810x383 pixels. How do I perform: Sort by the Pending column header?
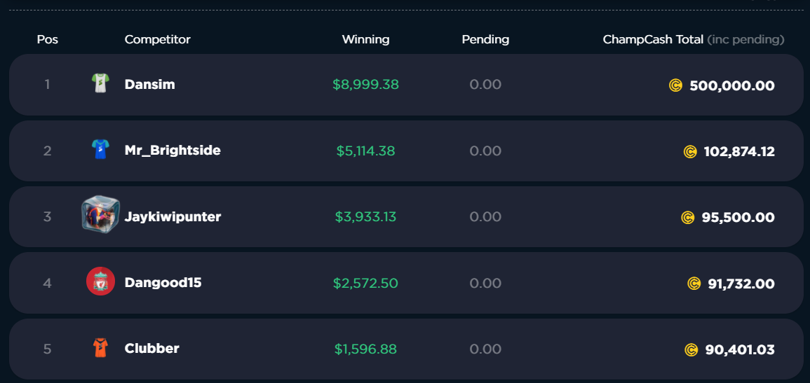click(x=485, y=40)
